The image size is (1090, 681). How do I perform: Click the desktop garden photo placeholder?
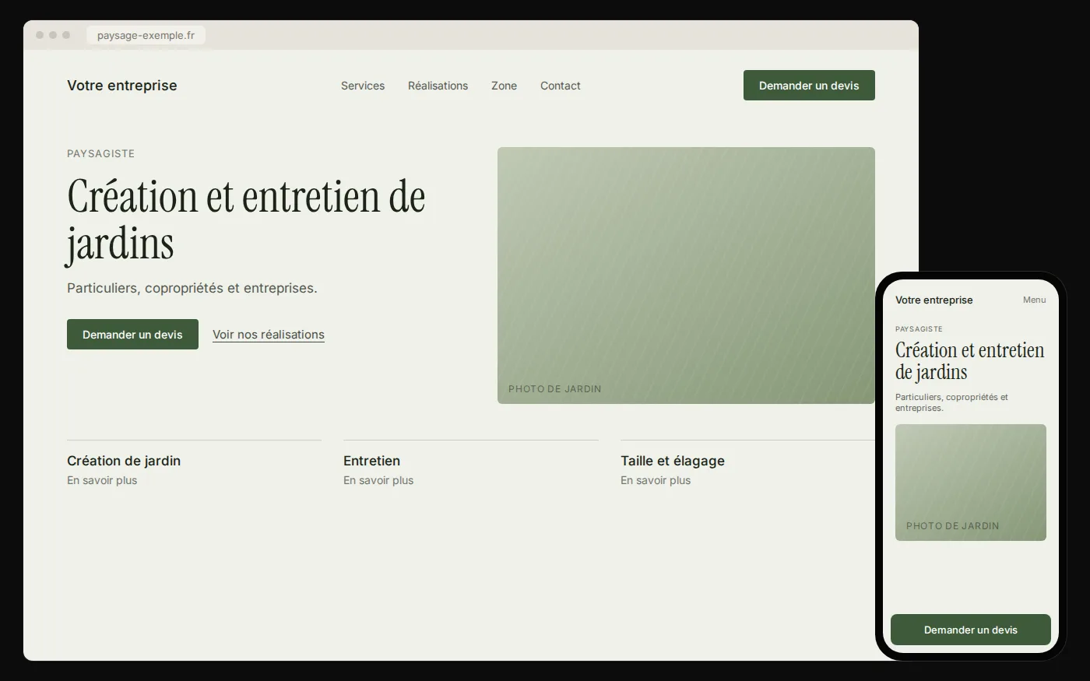[x=686, y=276]
